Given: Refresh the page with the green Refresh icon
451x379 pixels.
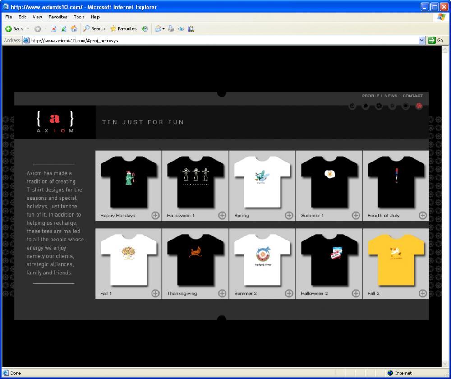Looking at the screenshot, I should click(64, 28).
